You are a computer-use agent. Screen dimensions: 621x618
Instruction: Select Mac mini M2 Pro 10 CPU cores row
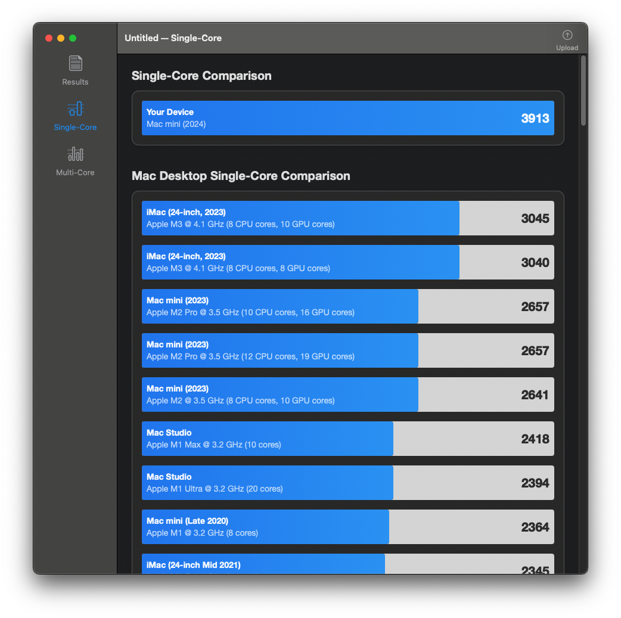tap(347, 306)
